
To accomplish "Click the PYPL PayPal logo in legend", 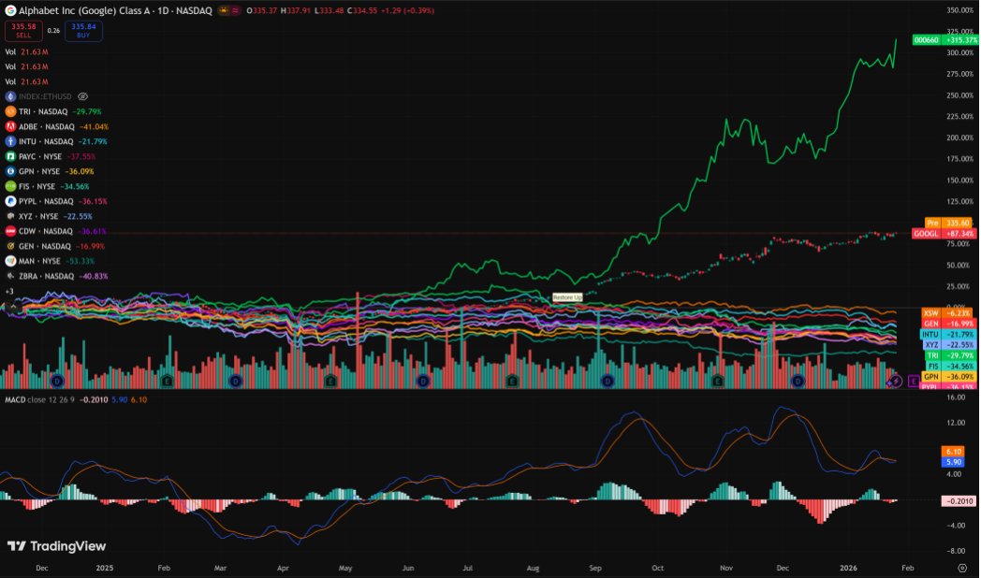I will tap(10, 201).
